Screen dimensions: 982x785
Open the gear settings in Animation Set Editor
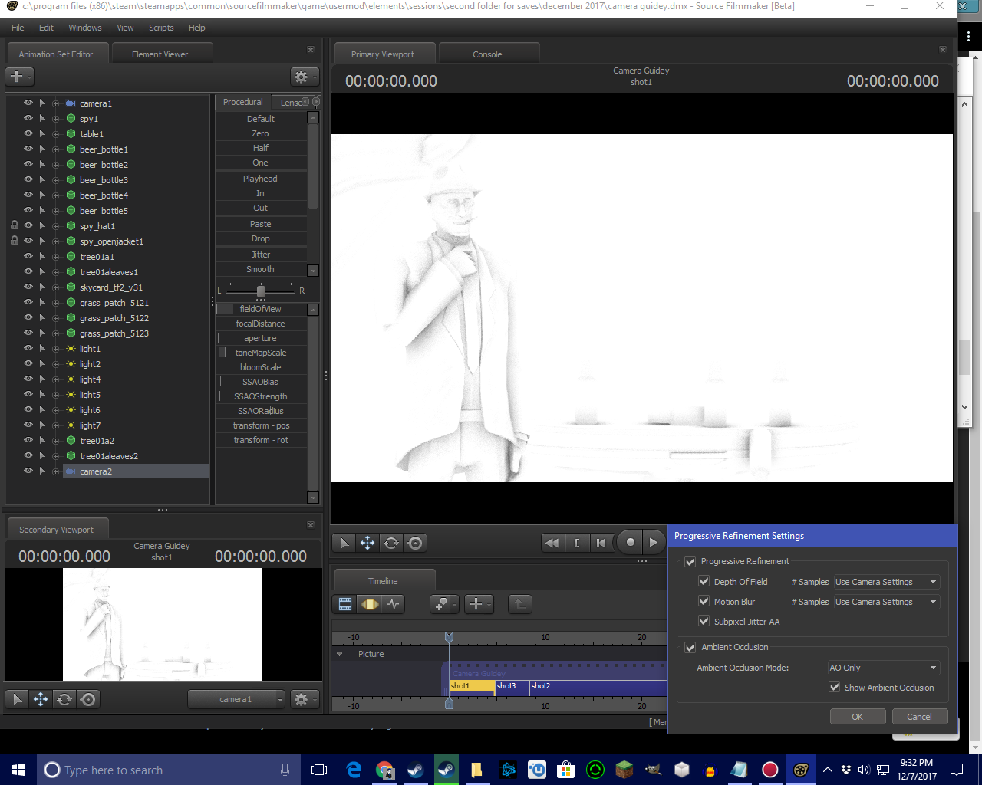[304, 77]
